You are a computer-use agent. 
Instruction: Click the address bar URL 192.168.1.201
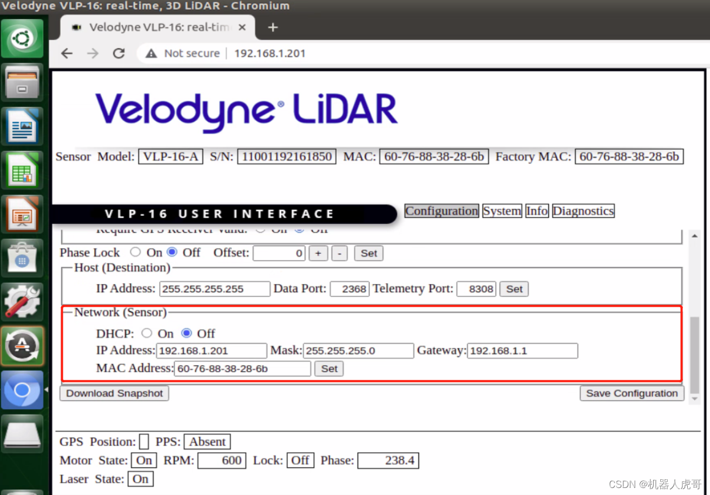269,54
